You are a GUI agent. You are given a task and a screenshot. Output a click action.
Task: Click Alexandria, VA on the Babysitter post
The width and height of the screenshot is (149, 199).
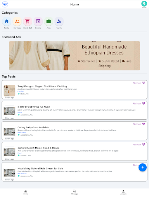point(26,135)
